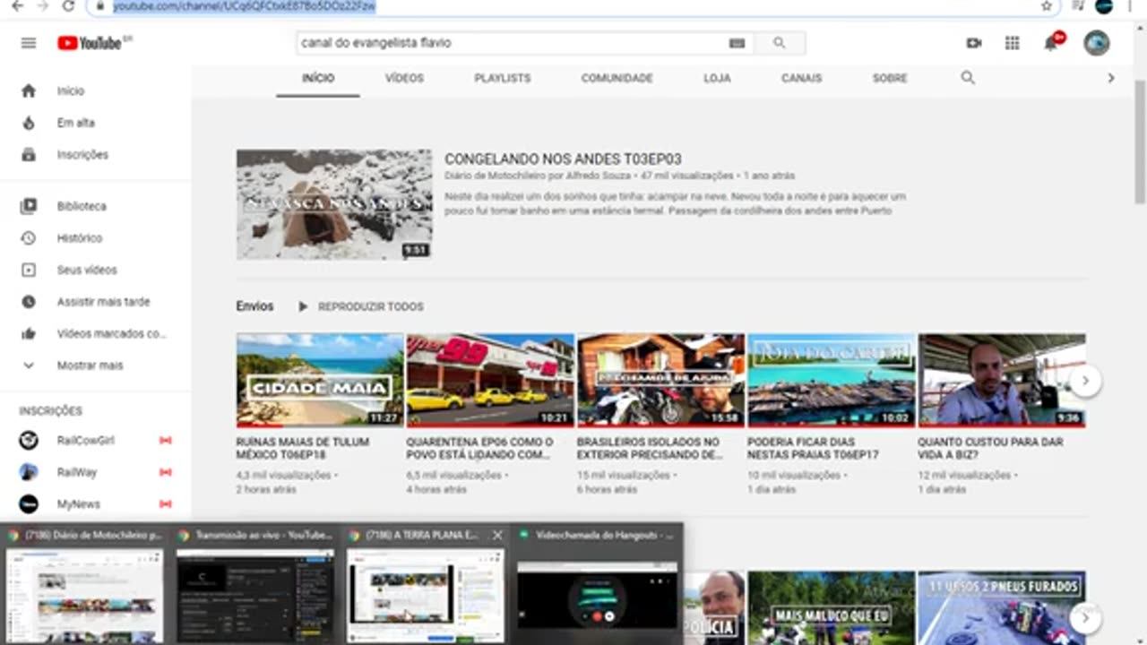Click the browser address bar URL
The height and width of the screenshot is (645, 1147).
[x=244, y=6]
